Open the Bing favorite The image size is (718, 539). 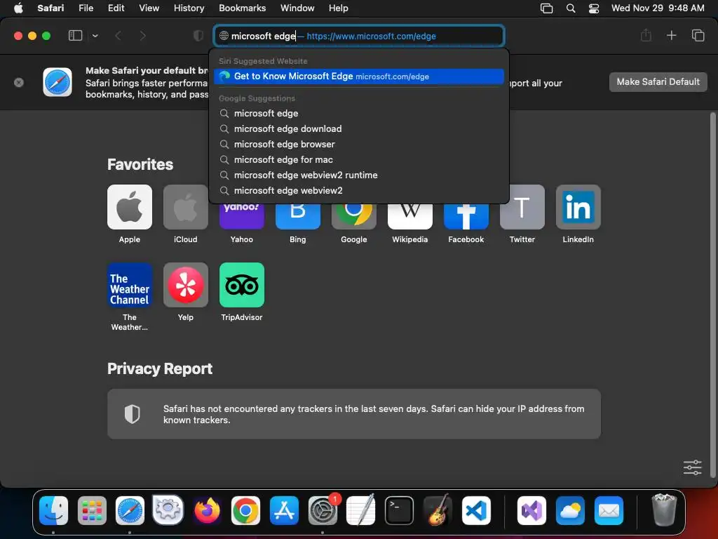click(297, 216)
